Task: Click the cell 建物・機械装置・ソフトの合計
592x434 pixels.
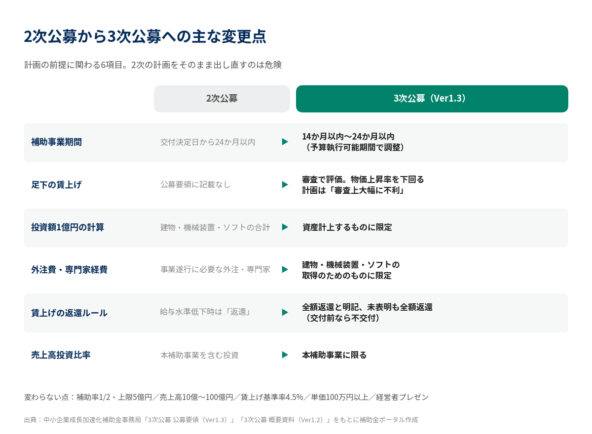Action: (x=215, y=227)
